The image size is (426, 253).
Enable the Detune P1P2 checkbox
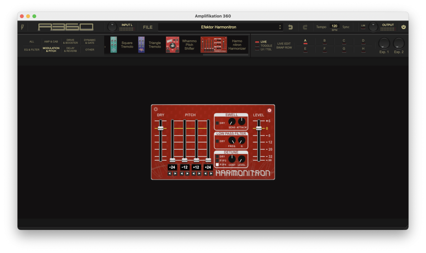(217, 161)
